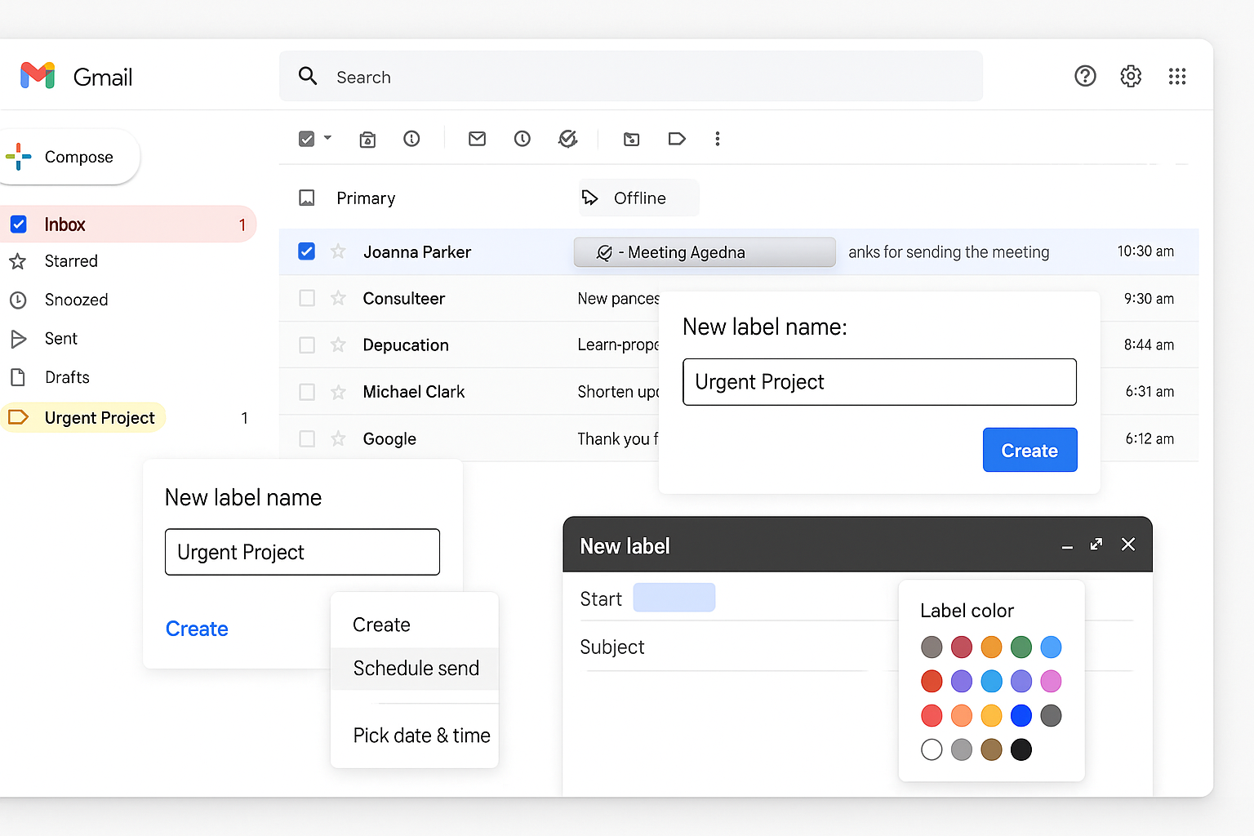The image size is (1254, 836).
Task: Open the Urgent Project label
Action: pos(83,418)
